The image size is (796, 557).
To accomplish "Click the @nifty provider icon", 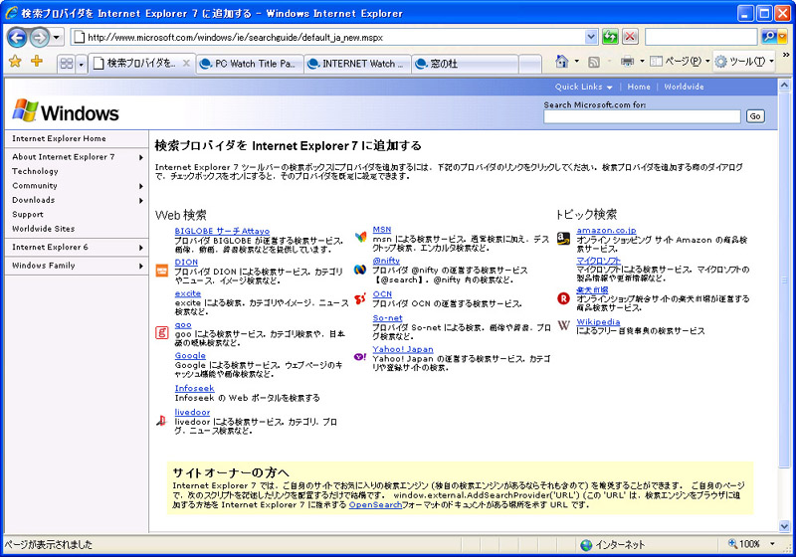I will coord(360,270).
